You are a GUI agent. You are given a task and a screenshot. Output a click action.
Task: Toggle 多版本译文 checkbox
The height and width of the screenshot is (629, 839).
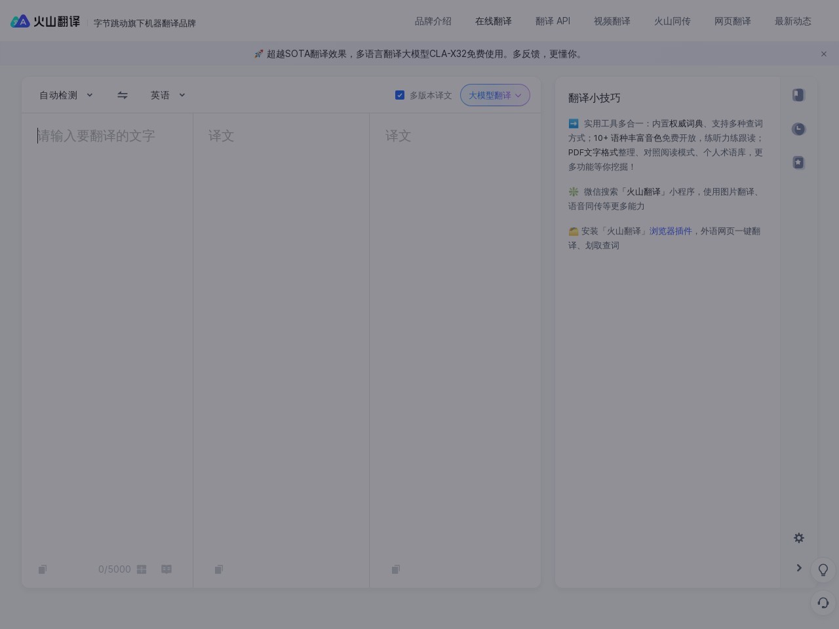(400, 95)
